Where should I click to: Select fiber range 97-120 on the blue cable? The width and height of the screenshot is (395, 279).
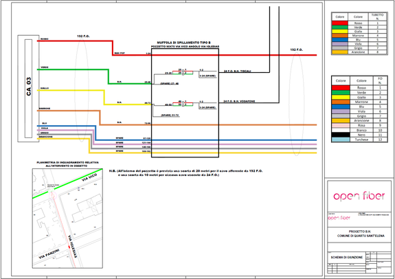pos(147,138)
